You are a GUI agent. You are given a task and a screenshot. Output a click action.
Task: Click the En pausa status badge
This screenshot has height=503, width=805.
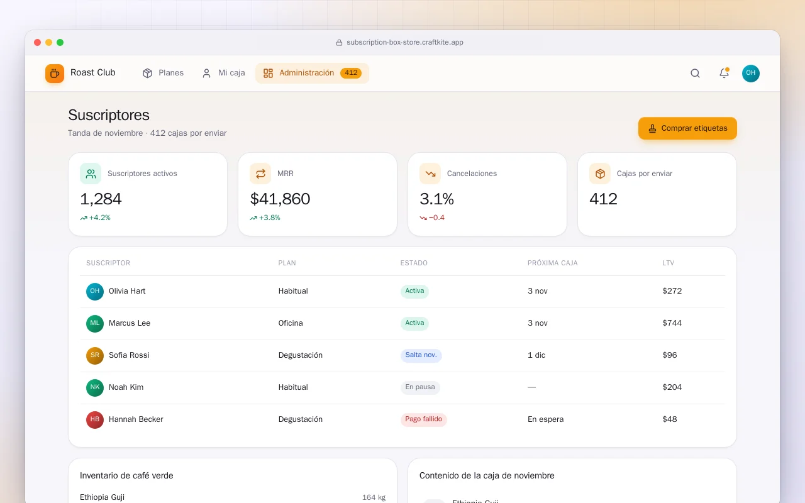point(420,387)
